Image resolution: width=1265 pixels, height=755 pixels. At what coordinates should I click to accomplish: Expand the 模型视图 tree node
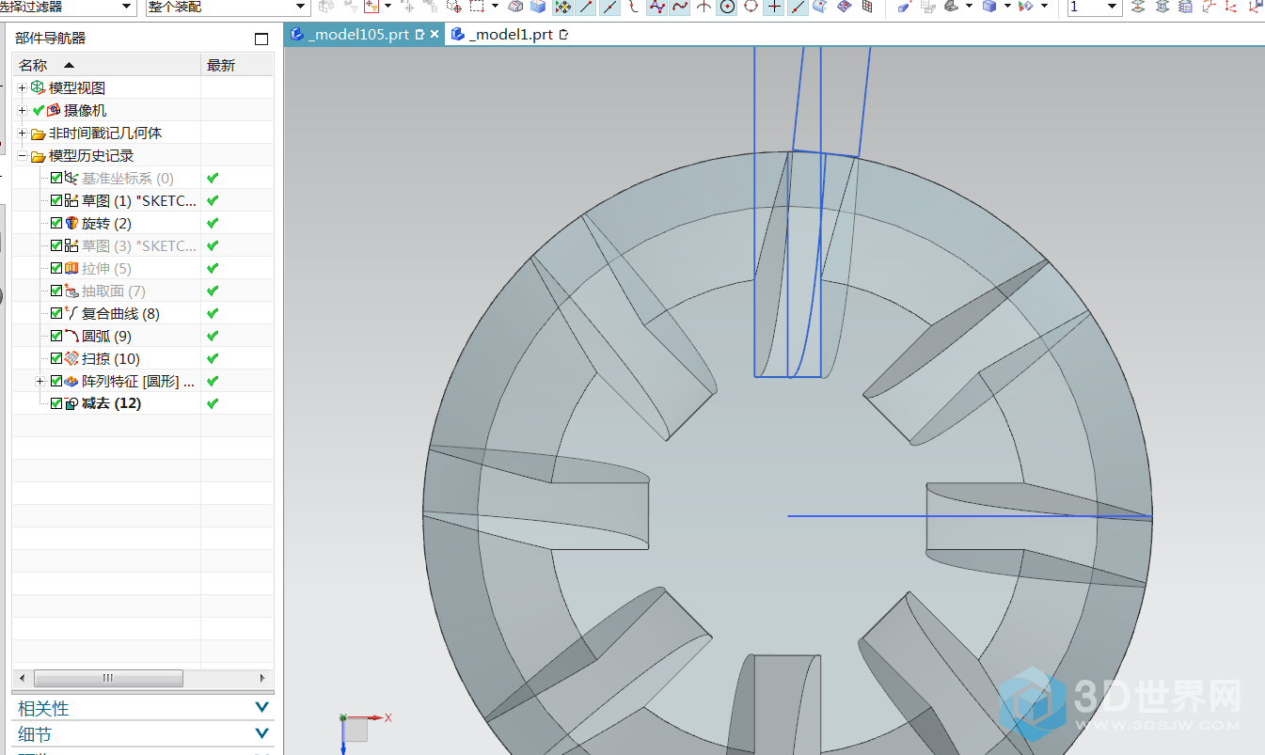coord(23,87)
